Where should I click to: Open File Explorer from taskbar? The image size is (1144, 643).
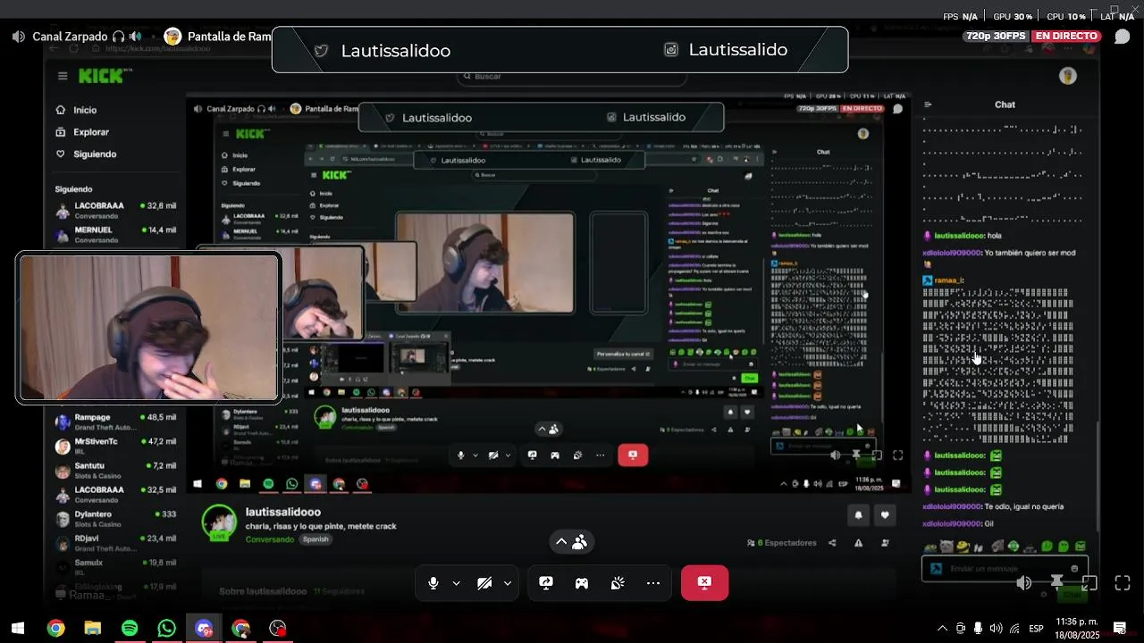pyautogui.click(x=92, y=629)
